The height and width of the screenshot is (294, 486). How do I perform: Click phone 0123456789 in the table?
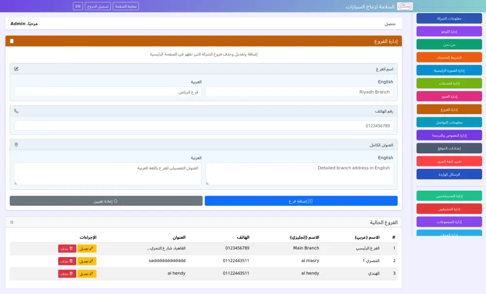237,248
